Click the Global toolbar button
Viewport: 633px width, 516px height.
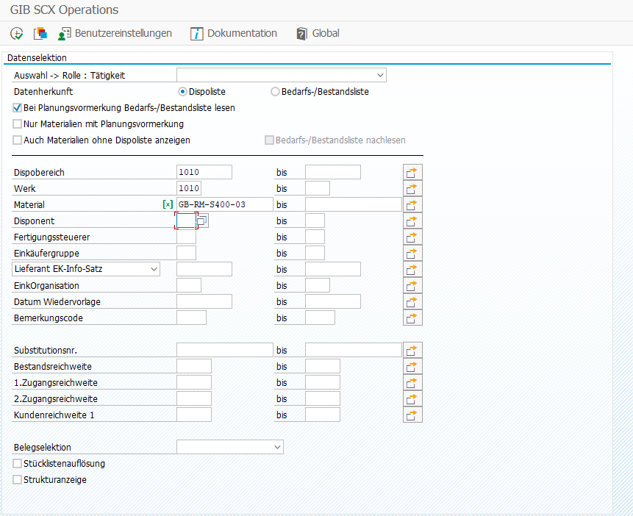tap(318, 34)
